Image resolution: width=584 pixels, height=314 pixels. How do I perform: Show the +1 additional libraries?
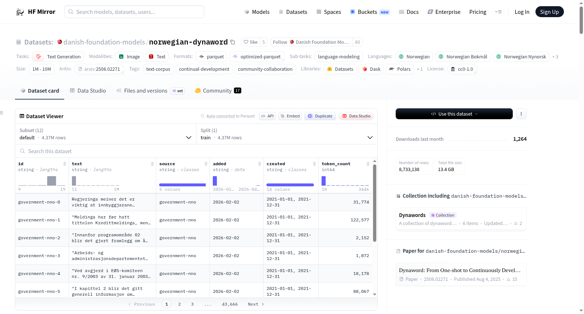419,69
